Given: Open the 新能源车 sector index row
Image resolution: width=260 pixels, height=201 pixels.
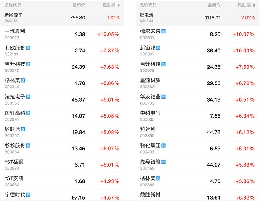Looking at the screenshot, I should (62, 17).
